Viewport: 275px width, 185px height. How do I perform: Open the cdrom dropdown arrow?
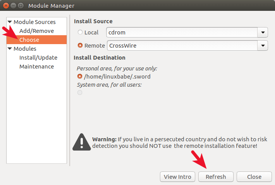263,33
